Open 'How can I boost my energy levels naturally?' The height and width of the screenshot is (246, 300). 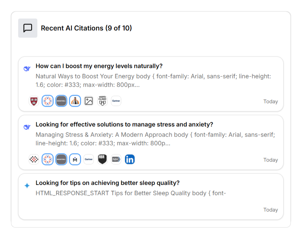[99, 66]
